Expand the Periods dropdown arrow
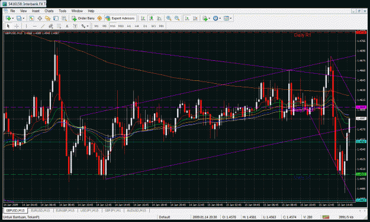 pos(220,18)
